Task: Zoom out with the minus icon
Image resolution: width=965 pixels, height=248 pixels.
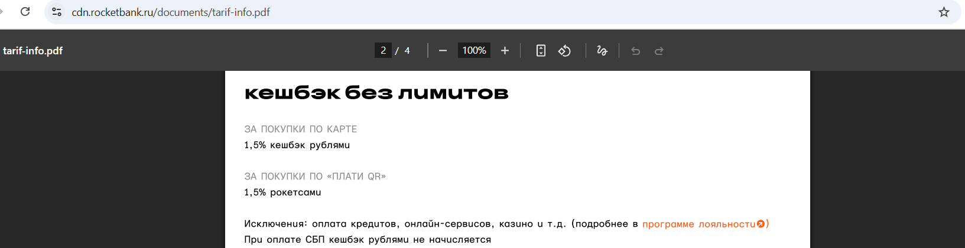Action: click(x=443, y=51)
